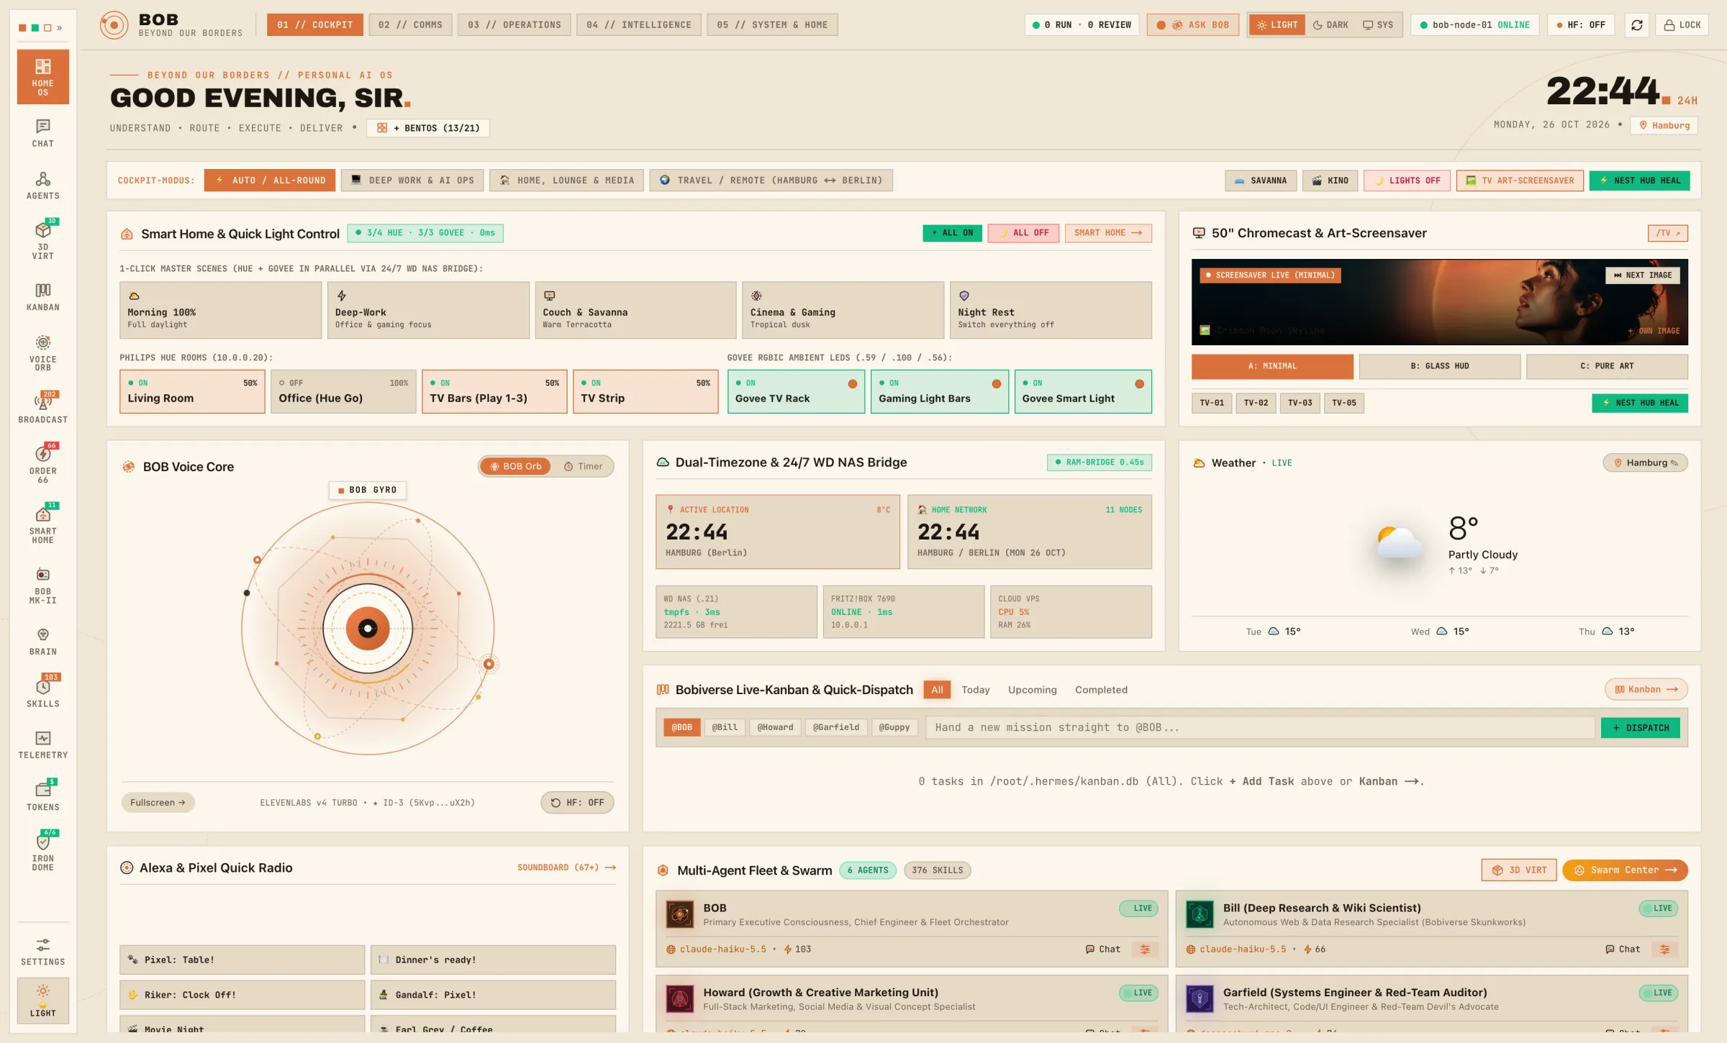The image size is (1727, 1043).
Task: Open Settings in the sidebar
Action: click(43, 952)
